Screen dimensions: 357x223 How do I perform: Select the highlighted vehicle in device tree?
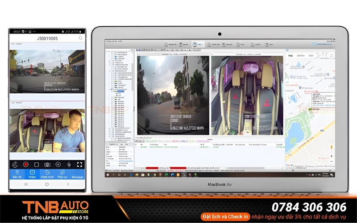(x=120, y=91)
